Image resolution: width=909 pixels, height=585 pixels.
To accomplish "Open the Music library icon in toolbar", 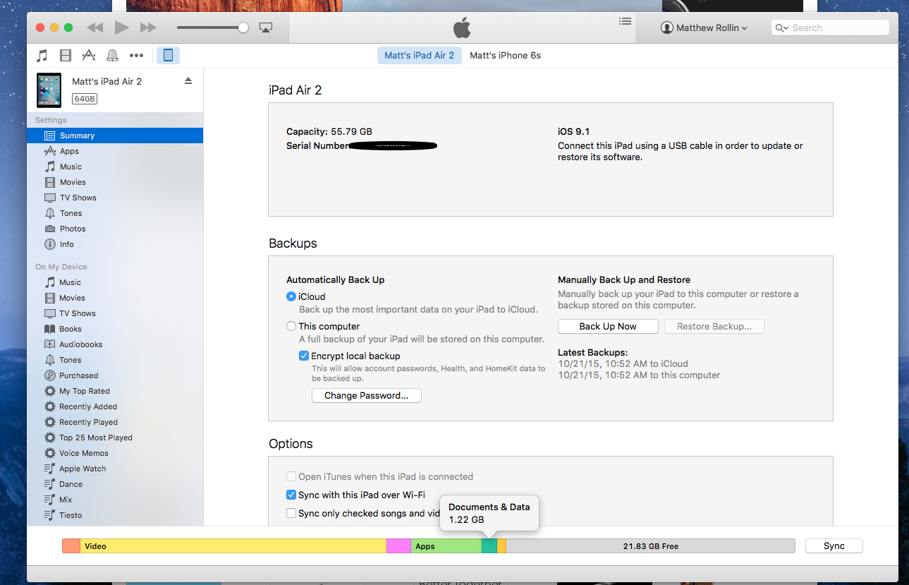I will [x=42, y=55].
